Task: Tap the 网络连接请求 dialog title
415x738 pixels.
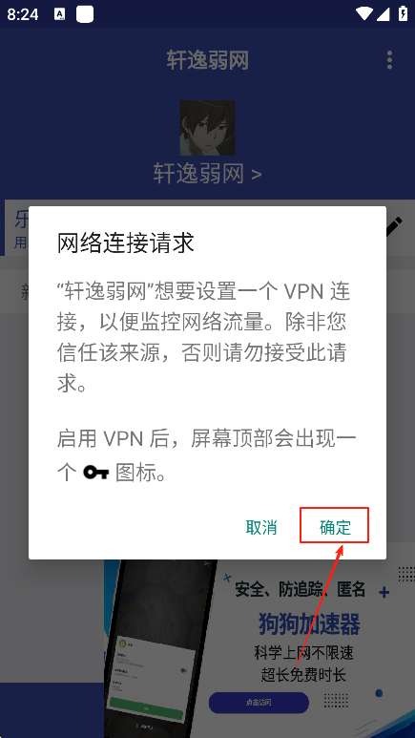Action: pos(126,242)
